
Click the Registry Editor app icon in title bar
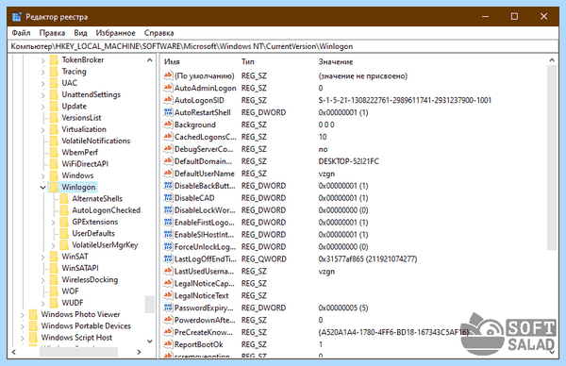[17, 17]
